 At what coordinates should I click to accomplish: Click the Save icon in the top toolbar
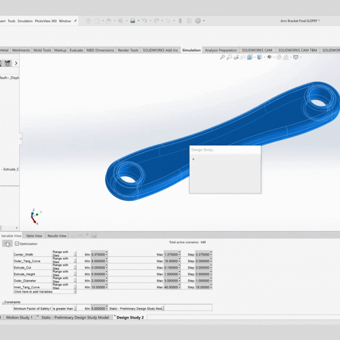(x=121, y=21)
